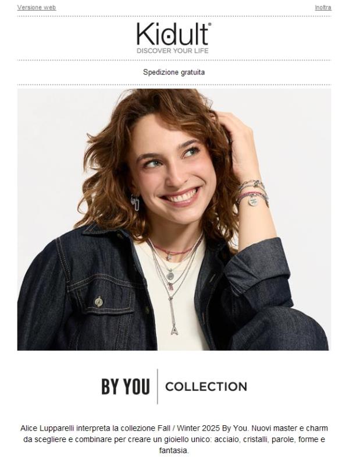Click the round medallion necklace pendant
Viewport: 349px width, 466px height.
point(170,275)
